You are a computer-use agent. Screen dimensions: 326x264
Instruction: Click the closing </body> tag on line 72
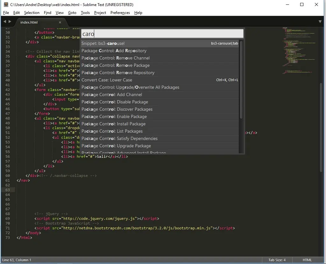tap(33, 233)
